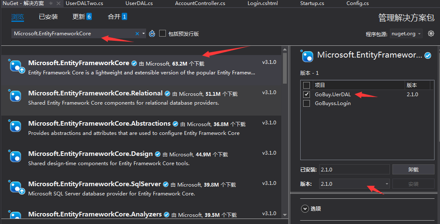Click Microsoft.EntityFrameworkCore.Relational package icon
This screenshot has width=440, height=224.
[16, 96]
